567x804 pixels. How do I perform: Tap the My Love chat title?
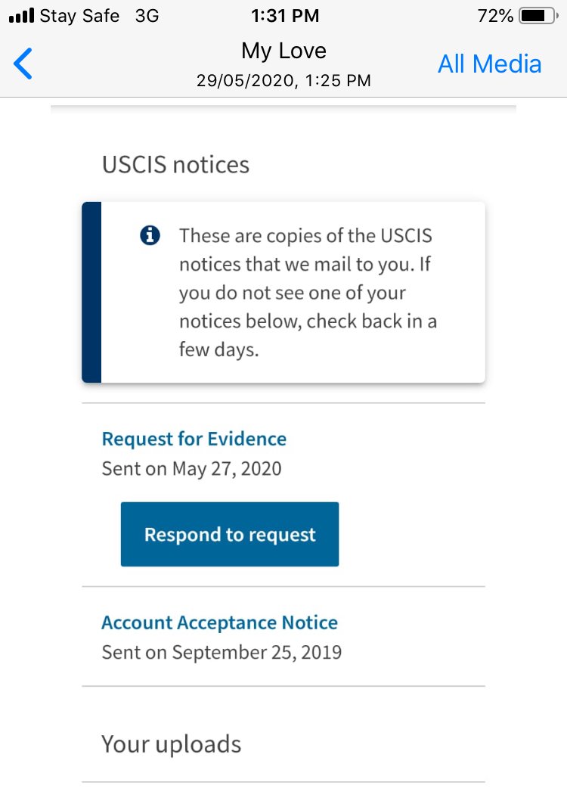(283, 51)
